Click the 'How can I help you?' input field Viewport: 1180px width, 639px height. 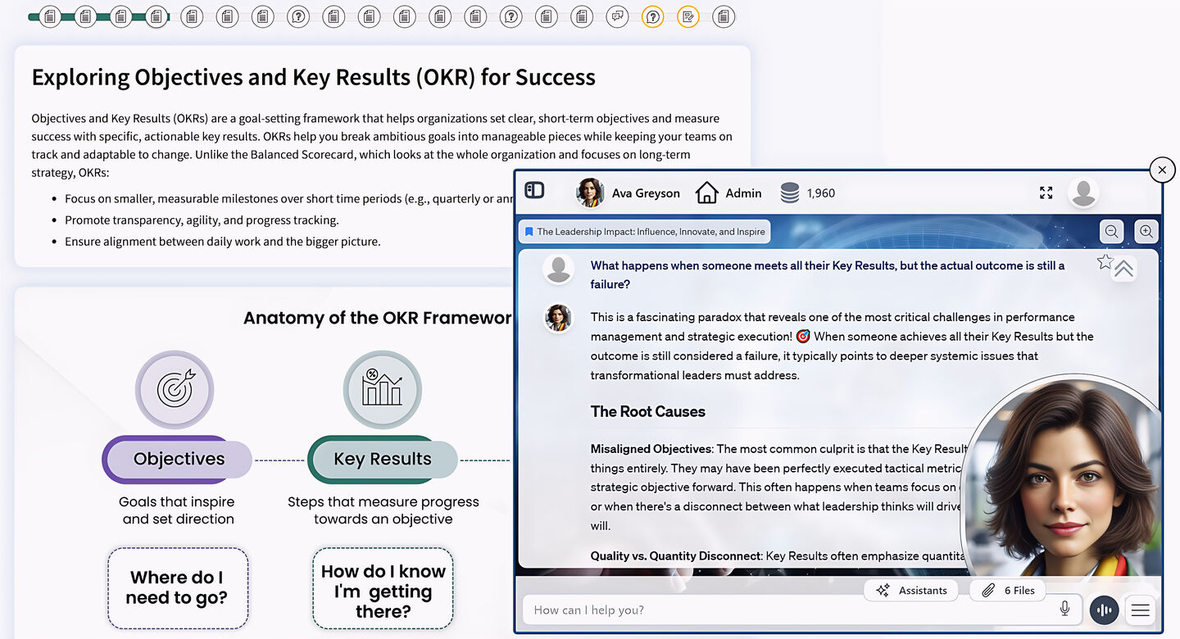787,610
